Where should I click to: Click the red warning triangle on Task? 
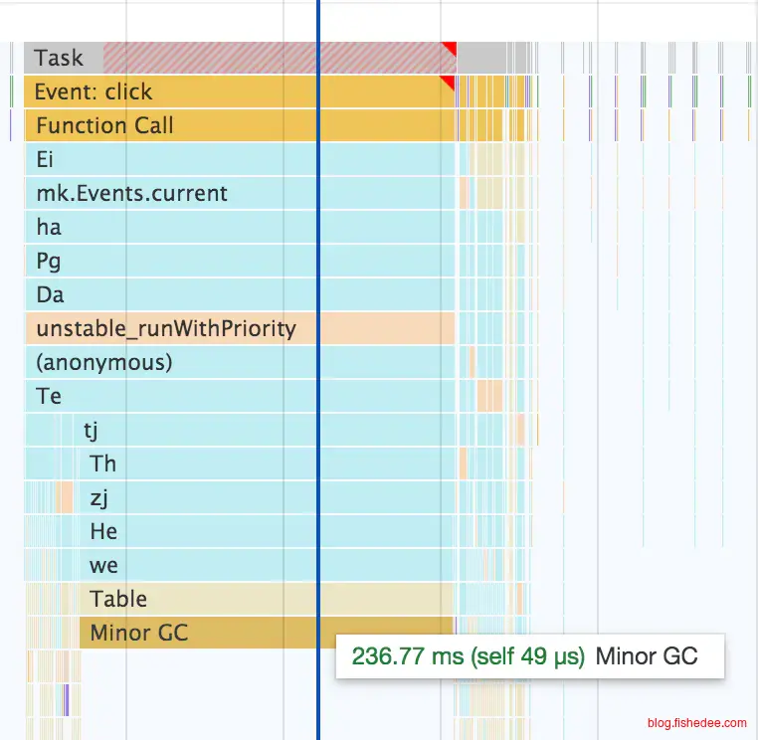pos(450,48)
